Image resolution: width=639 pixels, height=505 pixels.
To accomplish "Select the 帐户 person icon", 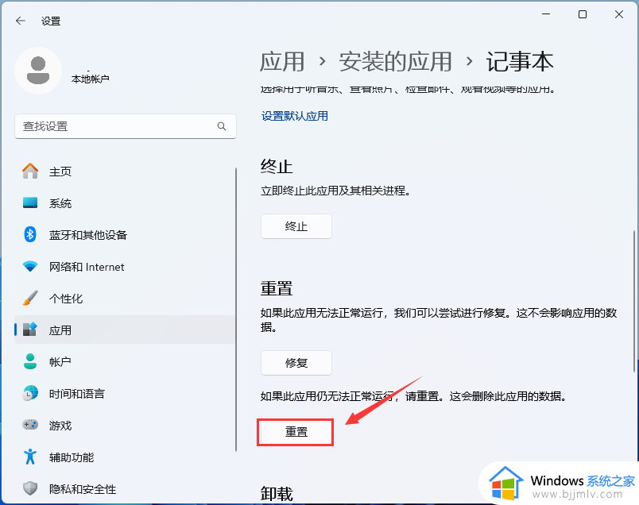I will click(x=30, y=361).
